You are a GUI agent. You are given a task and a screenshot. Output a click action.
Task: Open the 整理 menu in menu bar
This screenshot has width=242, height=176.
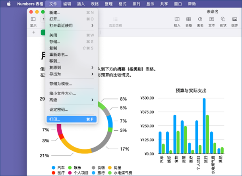tap(108, 4)
